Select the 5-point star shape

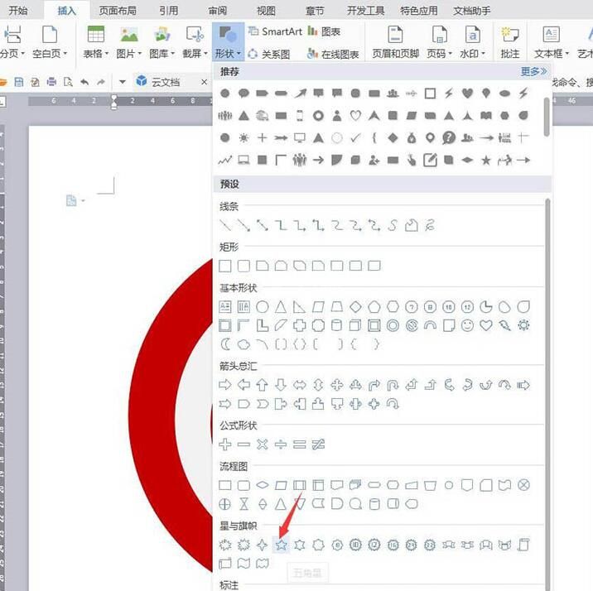pyautogui.click(x=281, y=545)
